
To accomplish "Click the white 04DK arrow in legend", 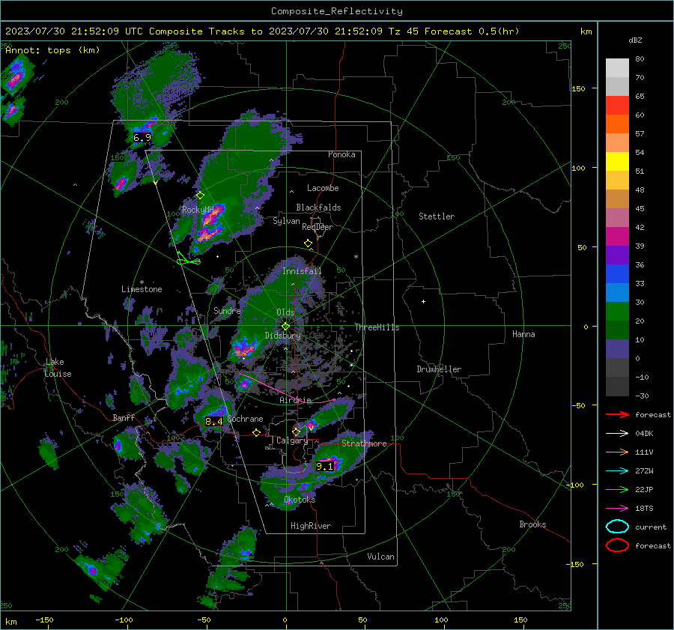I will tap(617, 433).
